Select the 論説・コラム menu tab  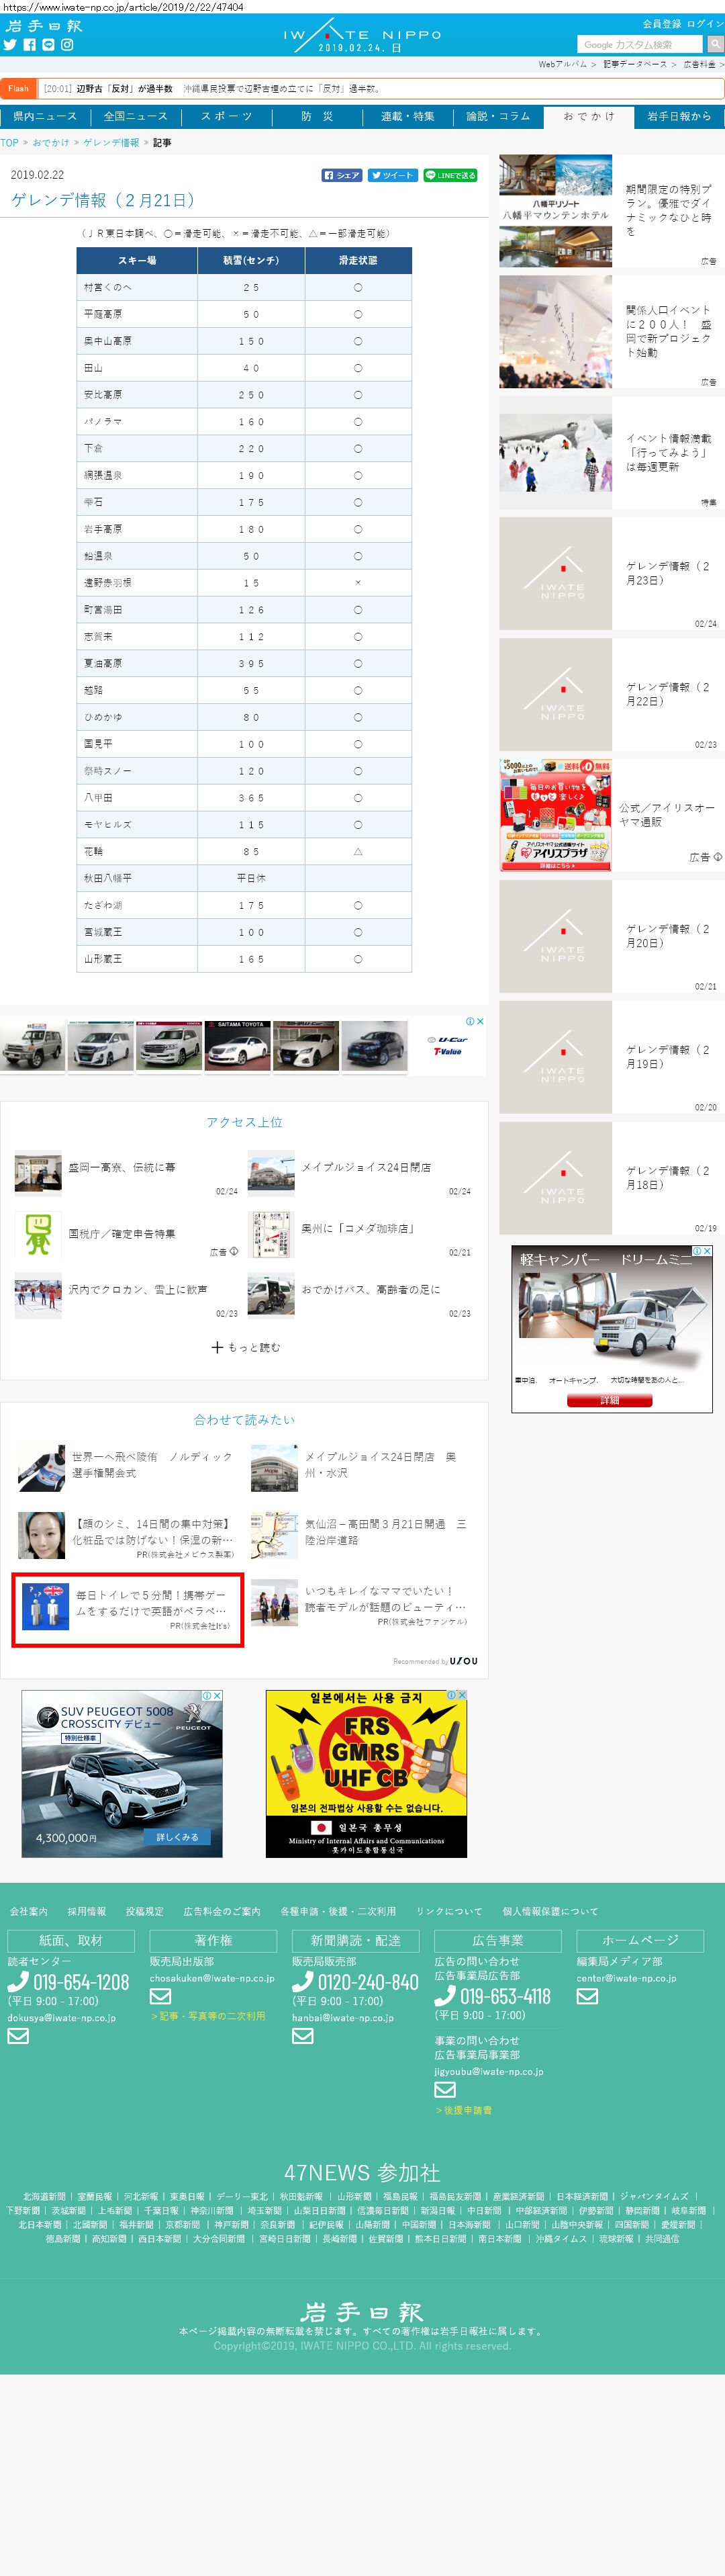click(498, 117)
